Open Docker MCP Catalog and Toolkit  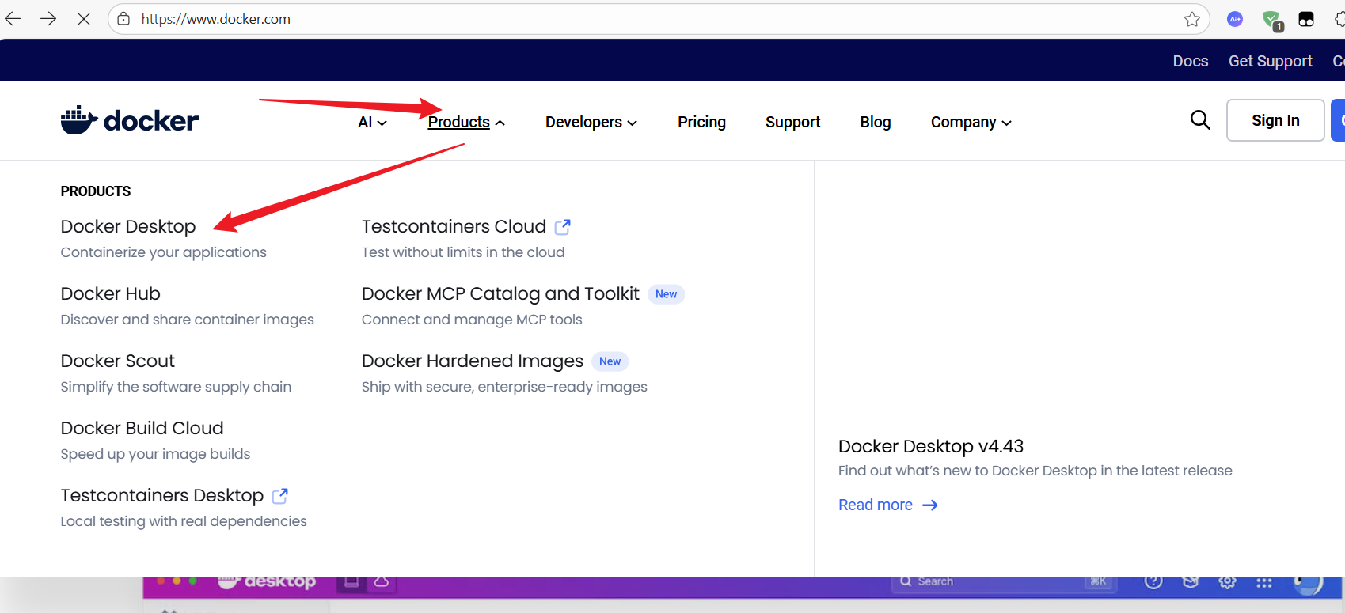tap(500, 293)
